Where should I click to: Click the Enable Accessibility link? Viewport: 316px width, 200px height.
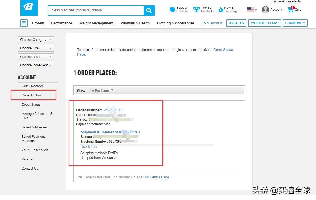click(286, 1)
